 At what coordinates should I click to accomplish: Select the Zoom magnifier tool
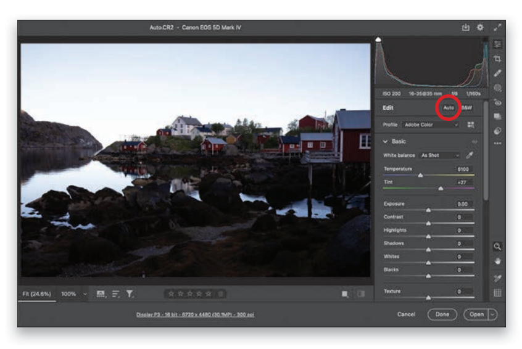pyautogui.click(x=497, y=247)
